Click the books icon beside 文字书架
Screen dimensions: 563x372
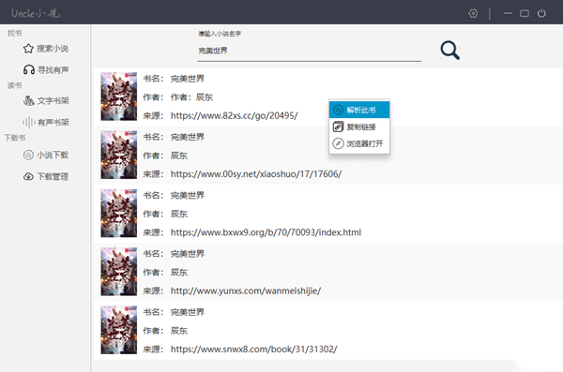coord(29,101)
